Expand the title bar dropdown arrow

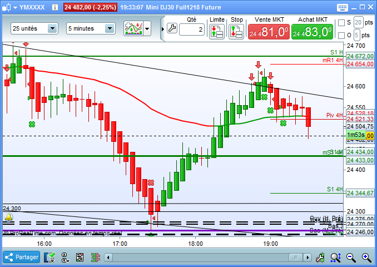pyautogui.click(x=15, y=8)
